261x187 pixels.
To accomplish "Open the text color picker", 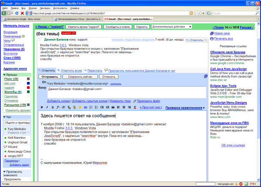I will pyautogui.click(x=69, y=107).
